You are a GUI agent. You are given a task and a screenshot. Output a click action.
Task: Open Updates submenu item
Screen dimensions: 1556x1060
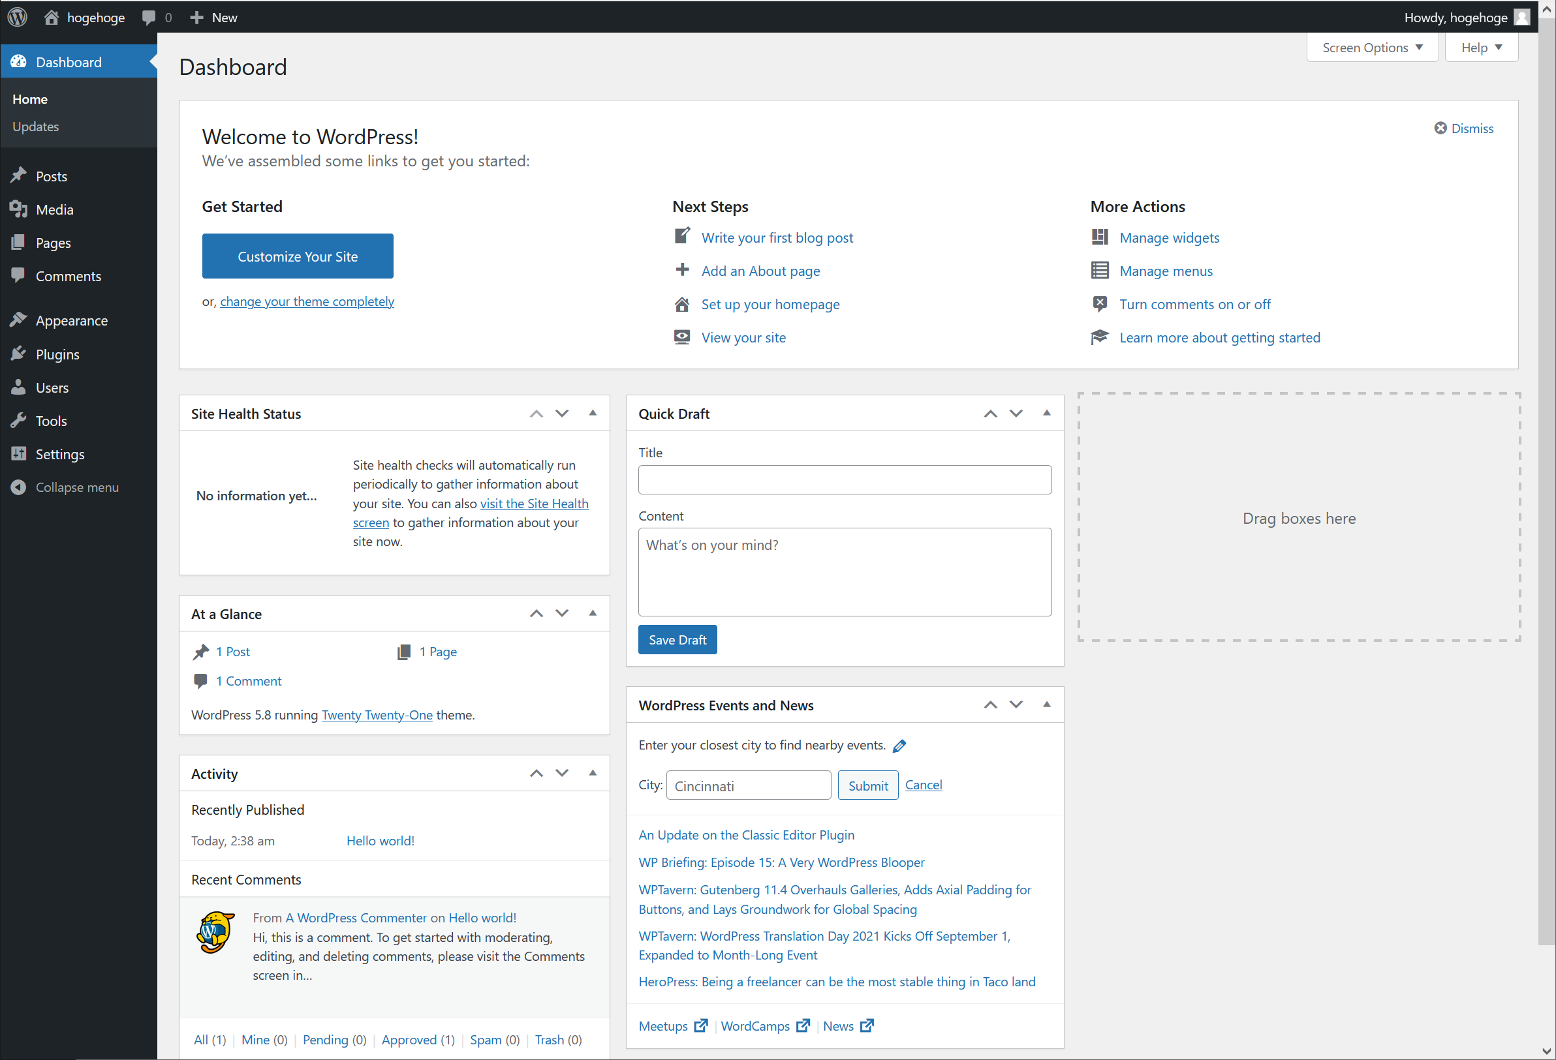click(35, 127)
